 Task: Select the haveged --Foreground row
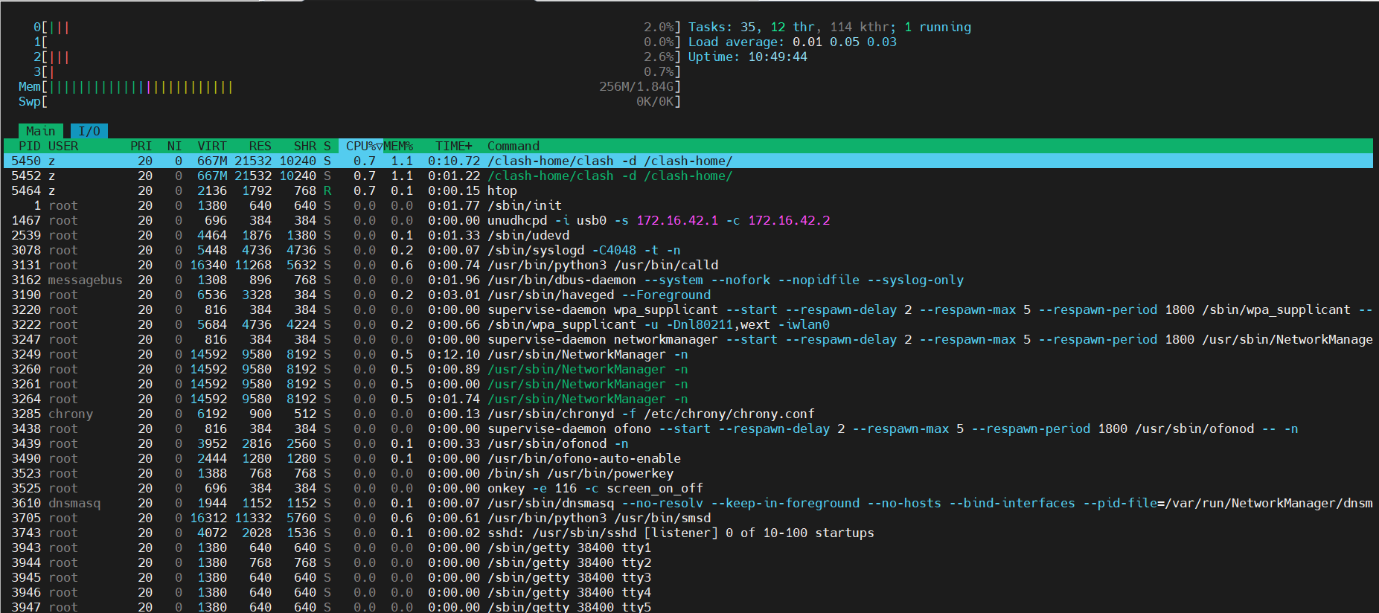(x=688, y=295)
